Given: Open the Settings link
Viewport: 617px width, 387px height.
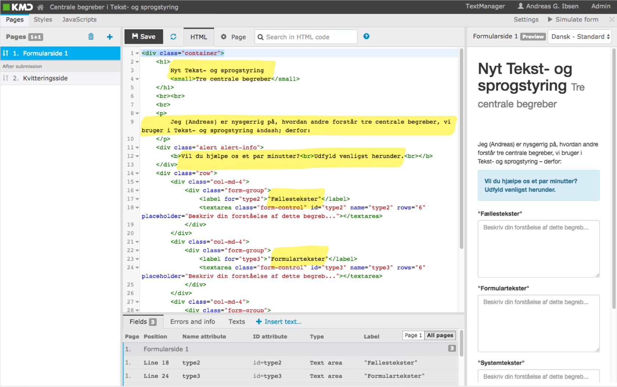Looking at the screenshot, I should coord(526,19).
